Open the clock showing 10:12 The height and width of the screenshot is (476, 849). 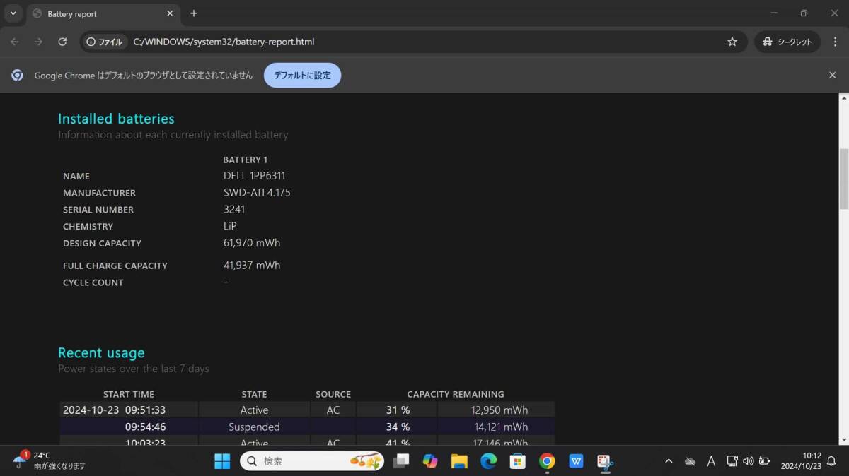click(800, 461)
